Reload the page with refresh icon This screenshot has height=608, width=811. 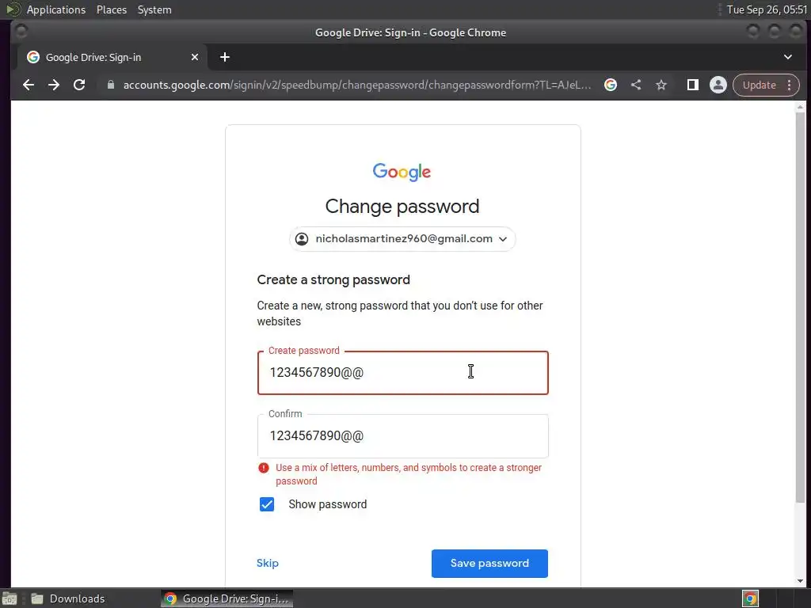coord(79,85)
